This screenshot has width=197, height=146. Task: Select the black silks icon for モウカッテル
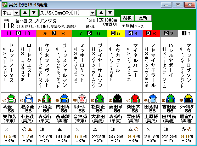click(118, 98)
